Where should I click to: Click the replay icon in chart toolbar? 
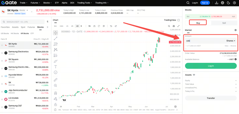click(99, 26)
